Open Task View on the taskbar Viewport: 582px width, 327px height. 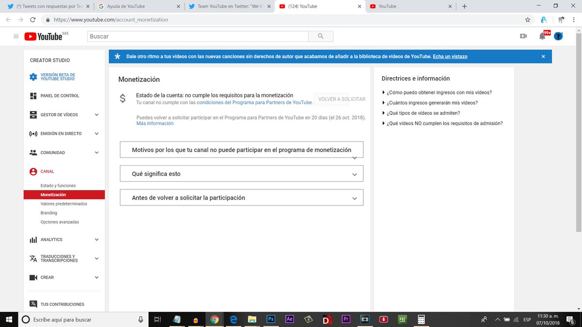(157, 319)
